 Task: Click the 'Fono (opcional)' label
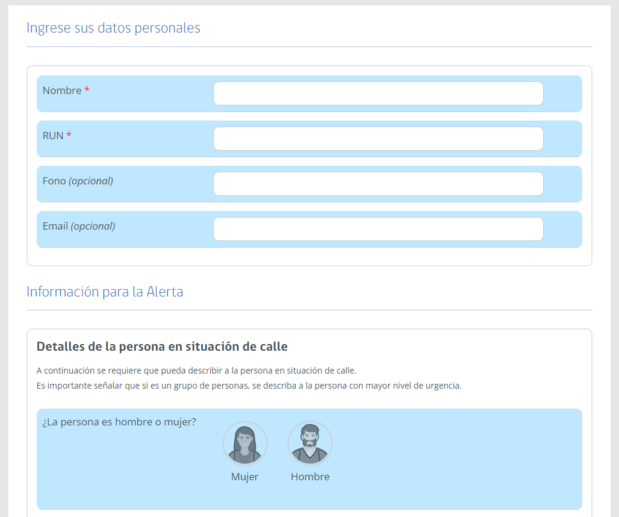pos(78,181)
